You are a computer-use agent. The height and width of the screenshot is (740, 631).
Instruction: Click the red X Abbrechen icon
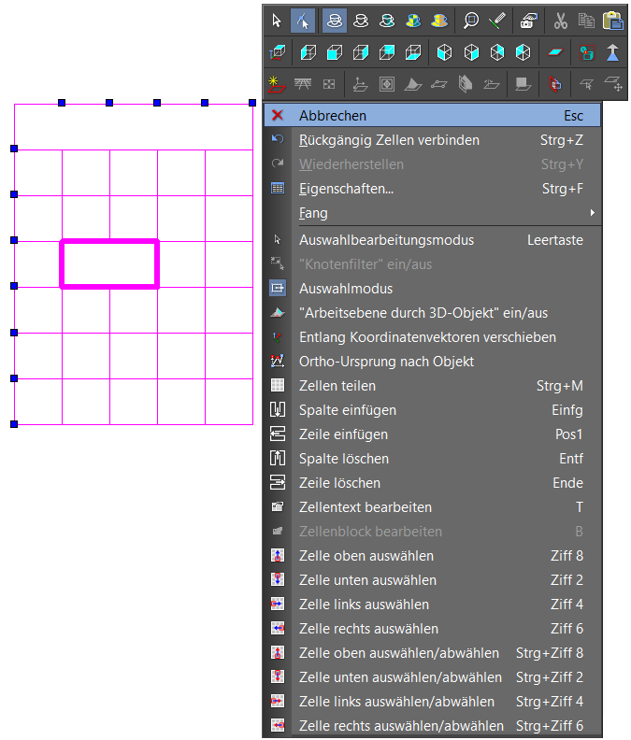tap(278, 115)
